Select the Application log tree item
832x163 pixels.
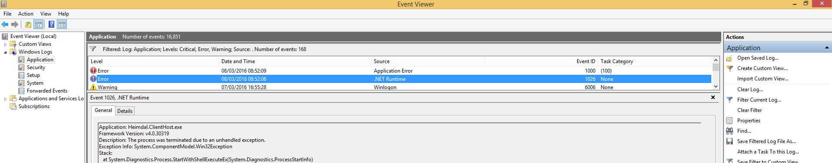40,60
